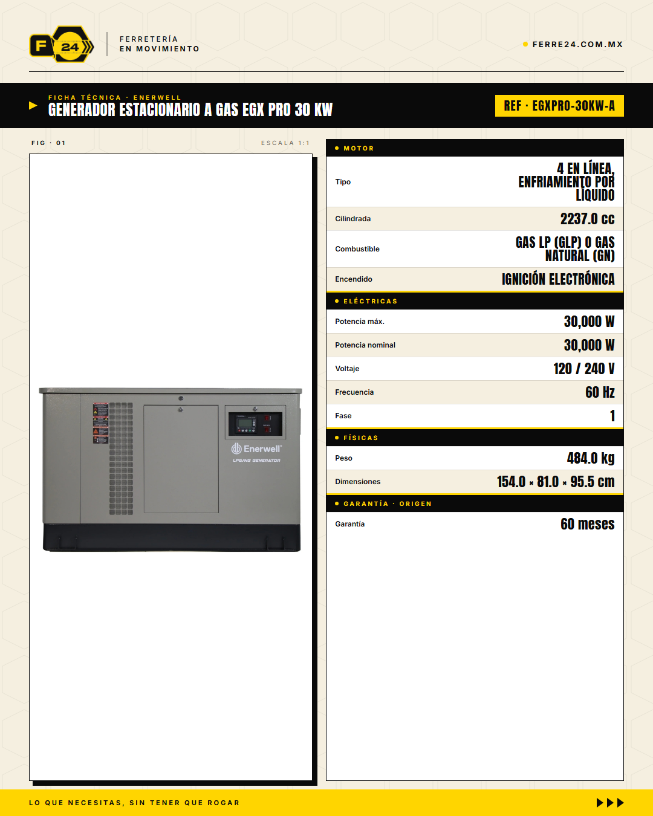
Task: Click the MOTOR section header
Action: 475,148
